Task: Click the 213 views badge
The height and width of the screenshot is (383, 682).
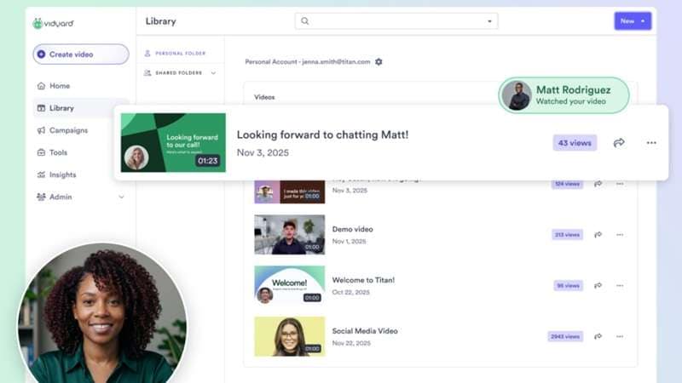Action: coord(567,235)
